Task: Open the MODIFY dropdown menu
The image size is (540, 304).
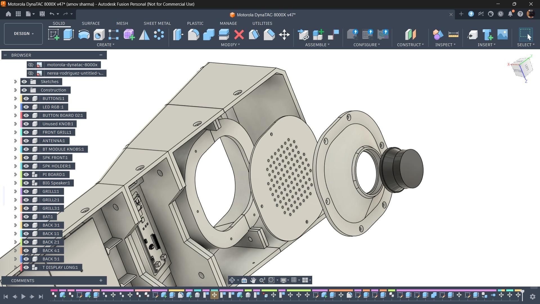Action: 230,45
